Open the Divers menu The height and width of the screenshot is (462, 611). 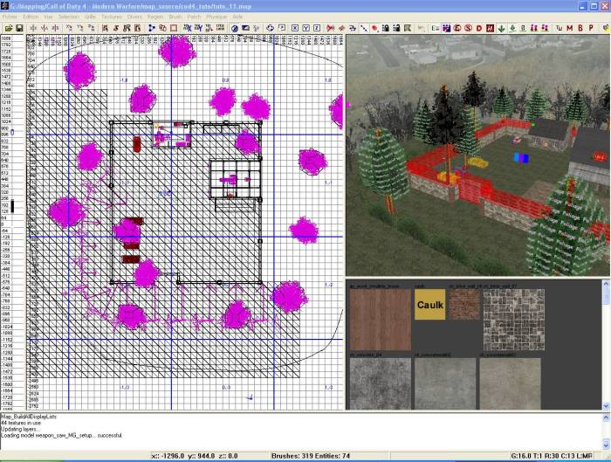tap(134, 17)
